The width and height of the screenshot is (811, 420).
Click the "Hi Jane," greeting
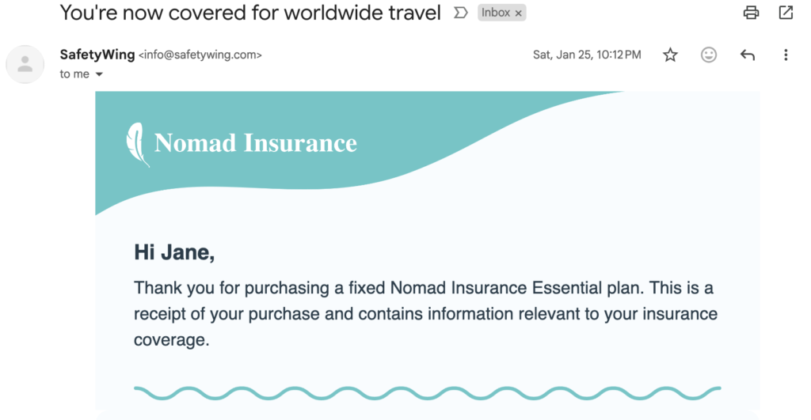click(x=174, y=252)
